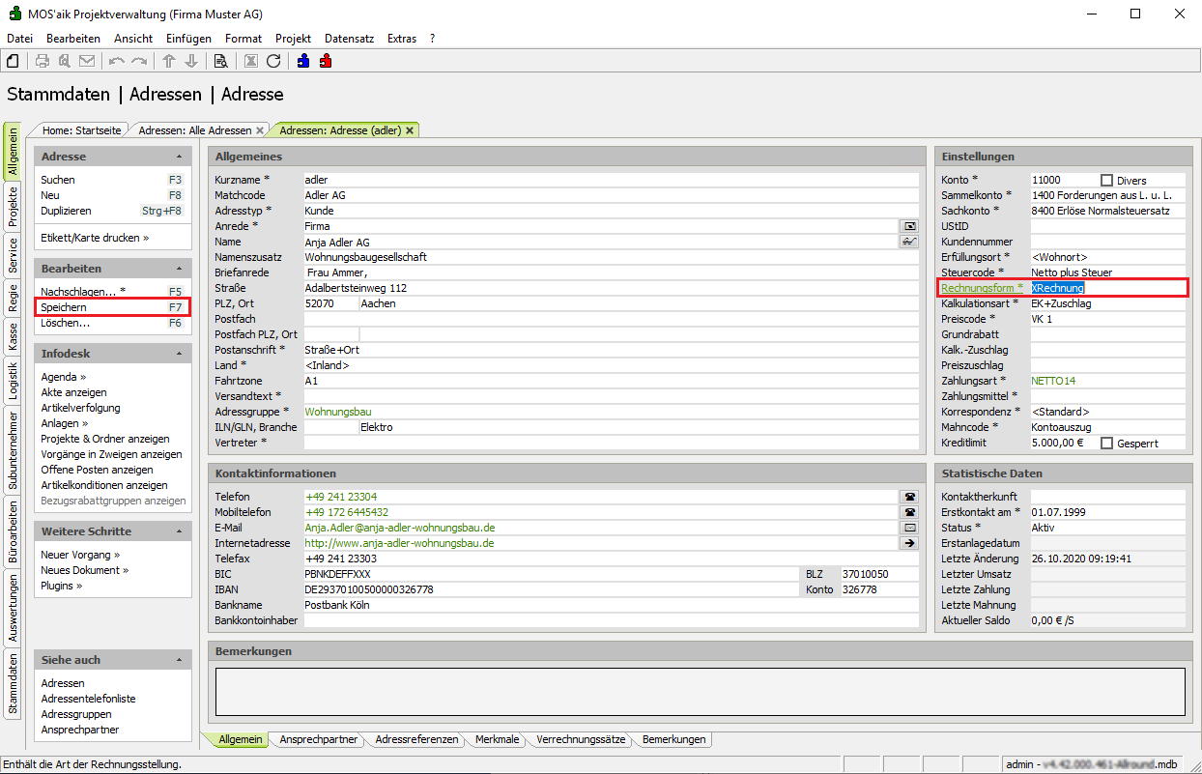1202x774 pixels.
Task: Click the blue puzzle piece plugin icon
Action: coord(303,61)
